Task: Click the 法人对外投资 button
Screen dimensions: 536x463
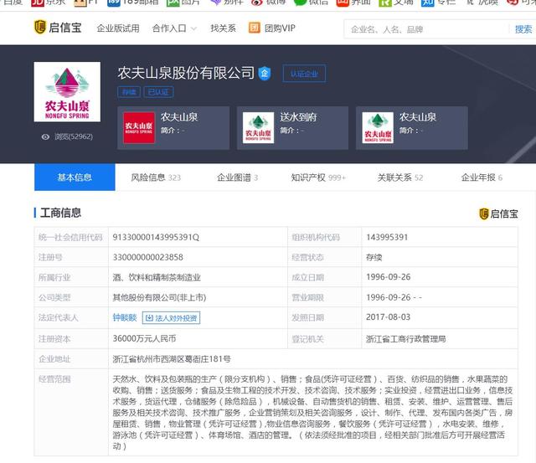Action: pos(171,318)
